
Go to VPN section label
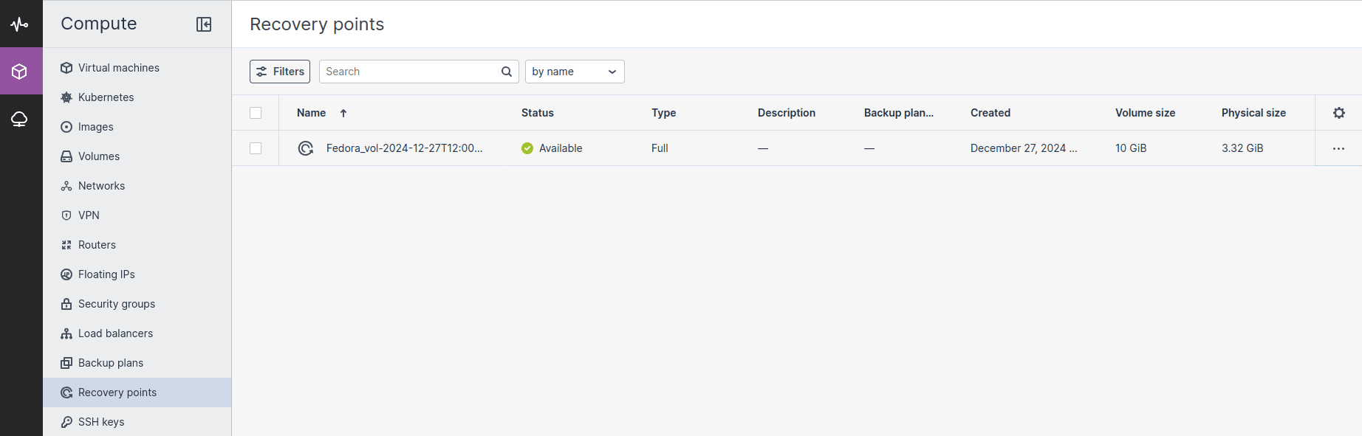pyautogui.click(x=89, y=215)
